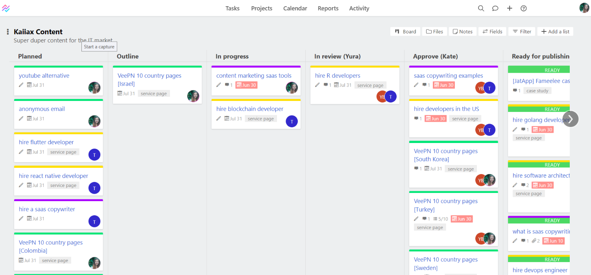
Task: Click the pencil icon on youtube alternative card
Action: coord(21,85)
